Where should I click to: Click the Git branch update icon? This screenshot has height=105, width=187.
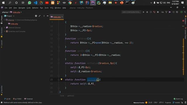[x=166, y=12]
